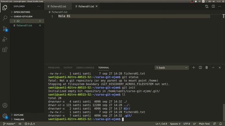Change end of line sequence LF
This screenshot has width=225, height=126.
point(194,124)
